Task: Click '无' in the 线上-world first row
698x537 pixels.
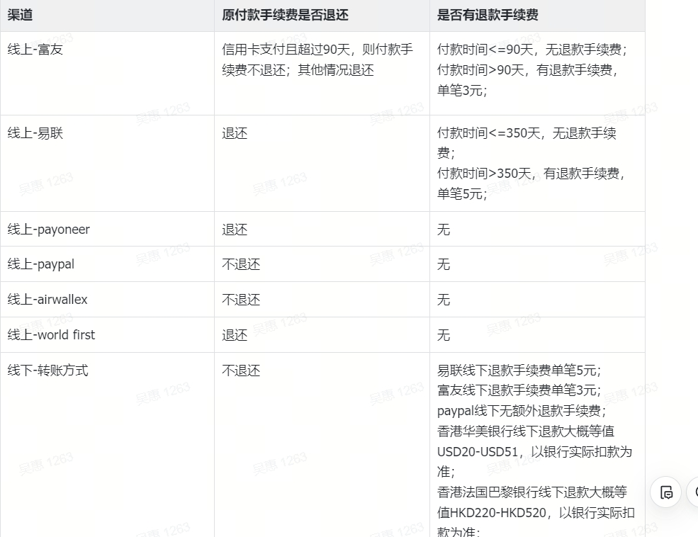Action: click(444, 334)
